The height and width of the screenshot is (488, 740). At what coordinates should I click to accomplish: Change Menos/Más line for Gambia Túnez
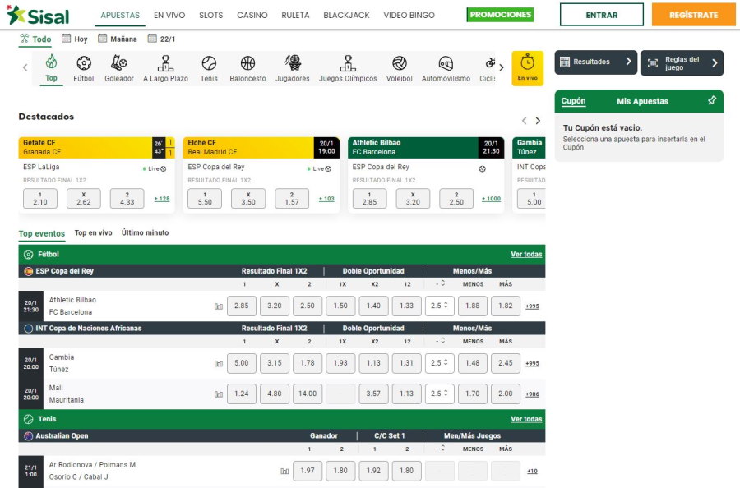coord(440,363)
